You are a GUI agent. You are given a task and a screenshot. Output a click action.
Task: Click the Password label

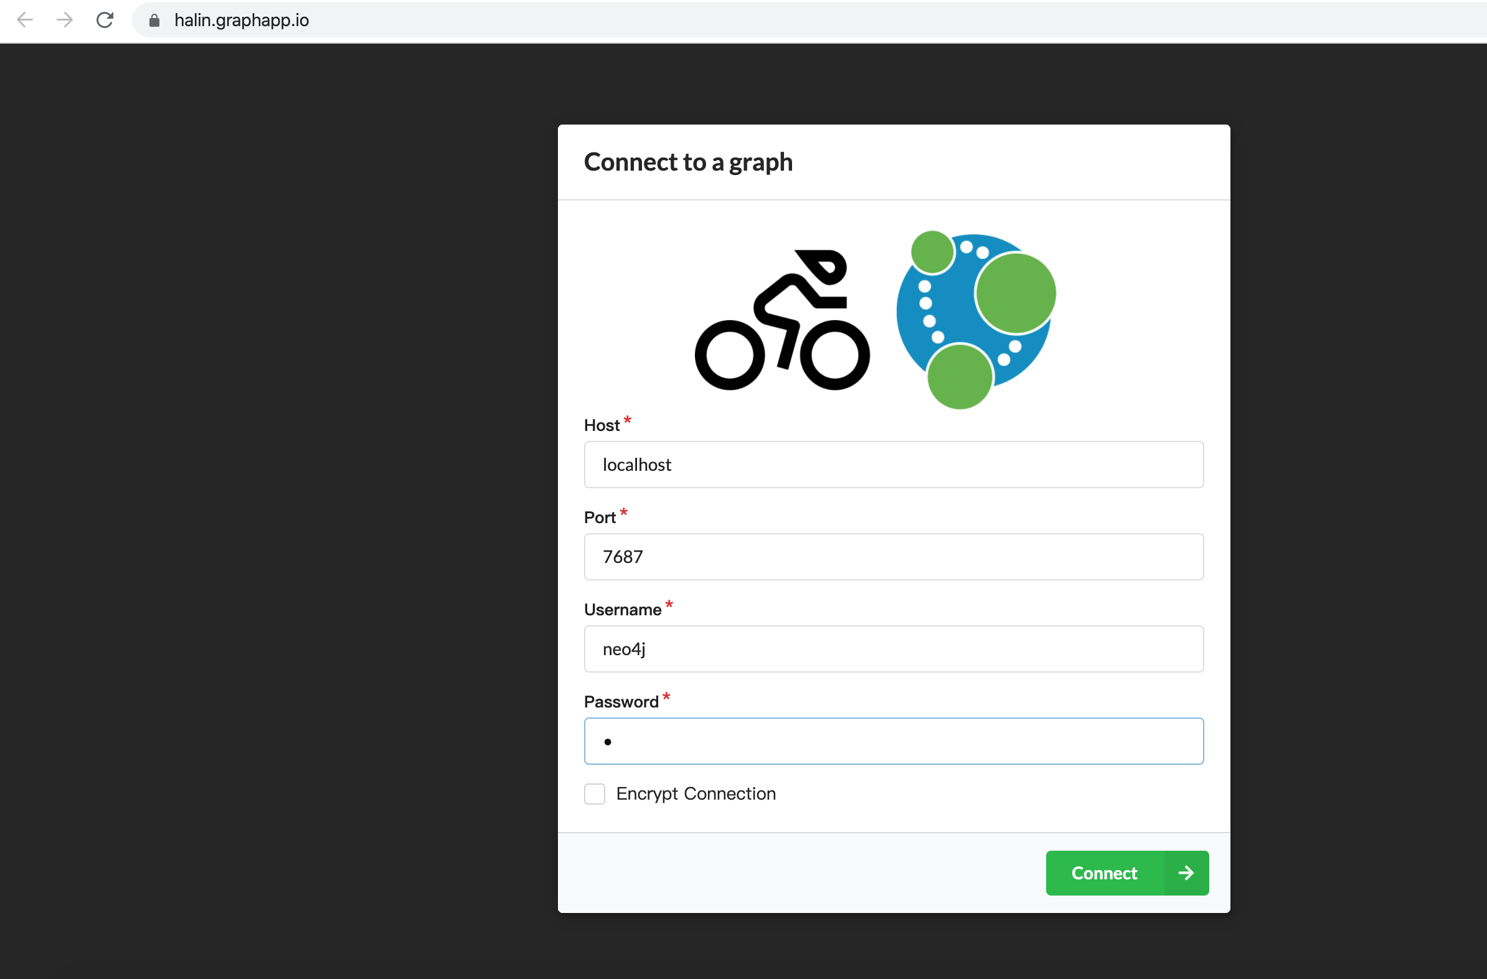click(x=621, y=702)
